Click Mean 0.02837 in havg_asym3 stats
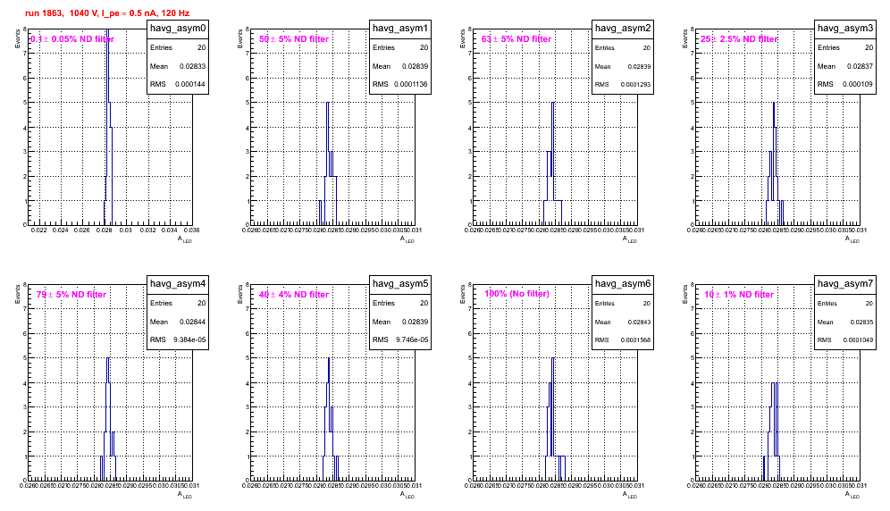Viewport: 890px width, 511px height. (x=845, y=66)
